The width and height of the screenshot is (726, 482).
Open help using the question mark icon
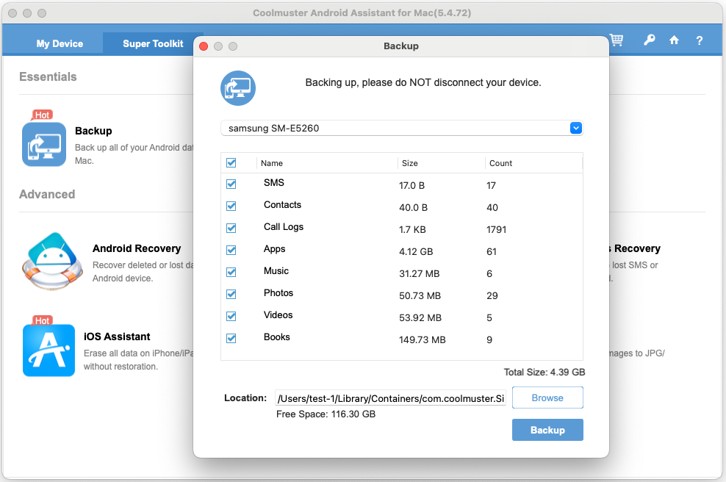(x=699, y=40)
